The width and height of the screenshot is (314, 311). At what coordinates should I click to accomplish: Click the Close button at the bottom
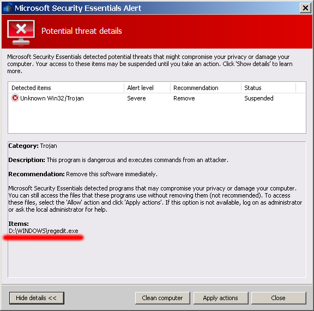pos(279,298)
